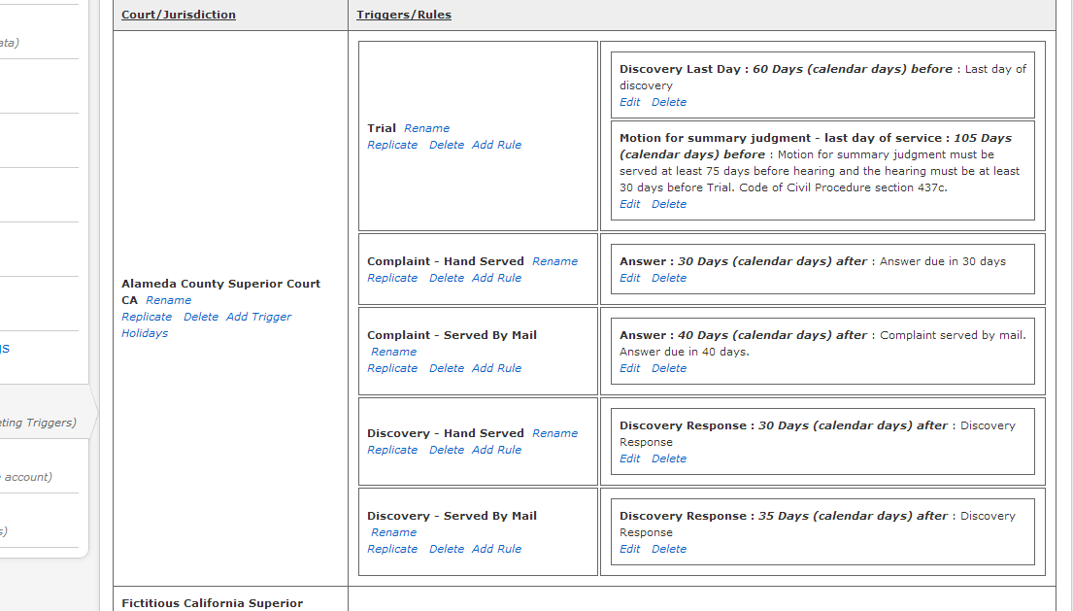Select 'Fictitious California Superior' jurisdiction name
1073x611 pixels.
pos(212,603)
